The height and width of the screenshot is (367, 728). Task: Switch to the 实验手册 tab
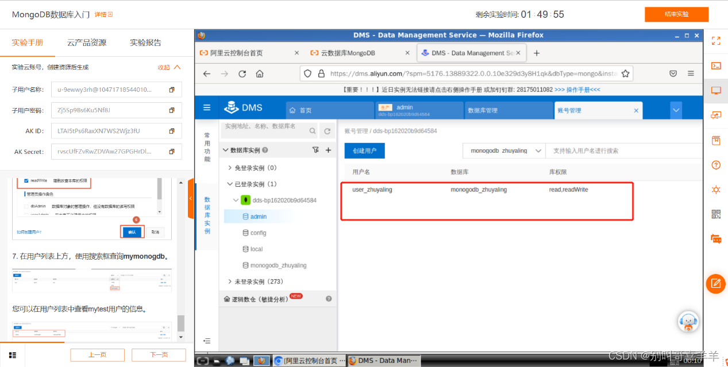click(27, 43)
